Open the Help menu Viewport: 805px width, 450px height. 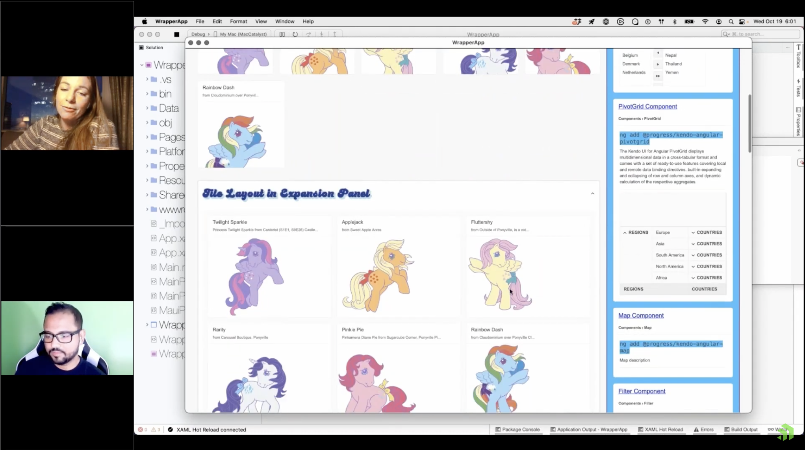(308, 22)
